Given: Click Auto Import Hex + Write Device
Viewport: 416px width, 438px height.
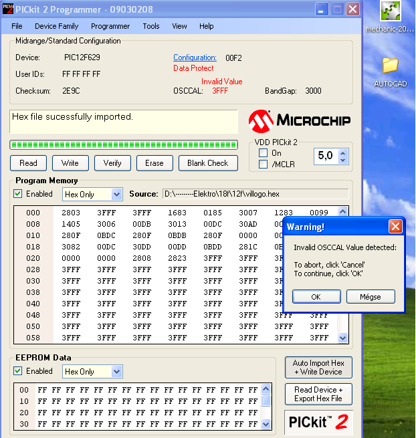Looking at the screenshot, I should point(318,367).
